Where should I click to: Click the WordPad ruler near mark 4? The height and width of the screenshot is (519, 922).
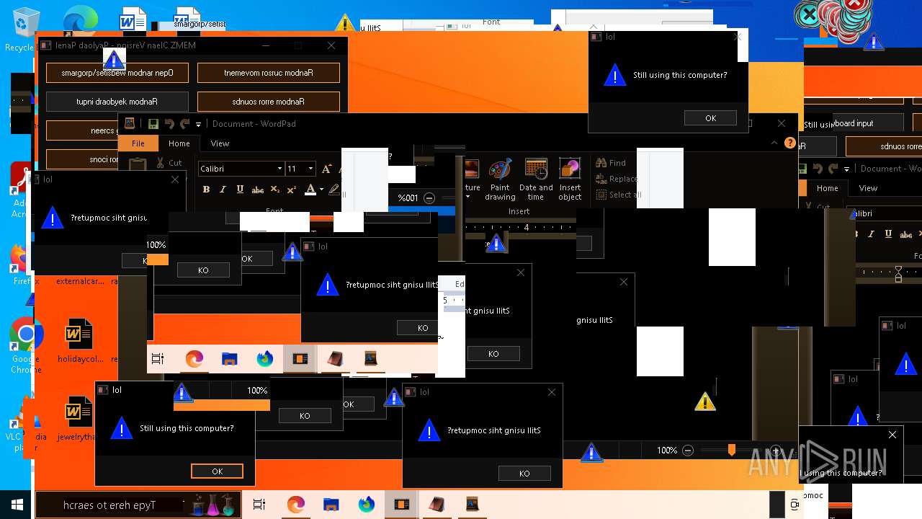pos(527,228)
